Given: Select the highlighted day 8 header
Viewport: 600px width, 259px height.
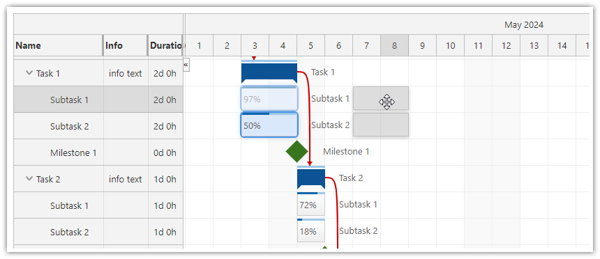Looking at the screenshot, I should pos(394,46).
